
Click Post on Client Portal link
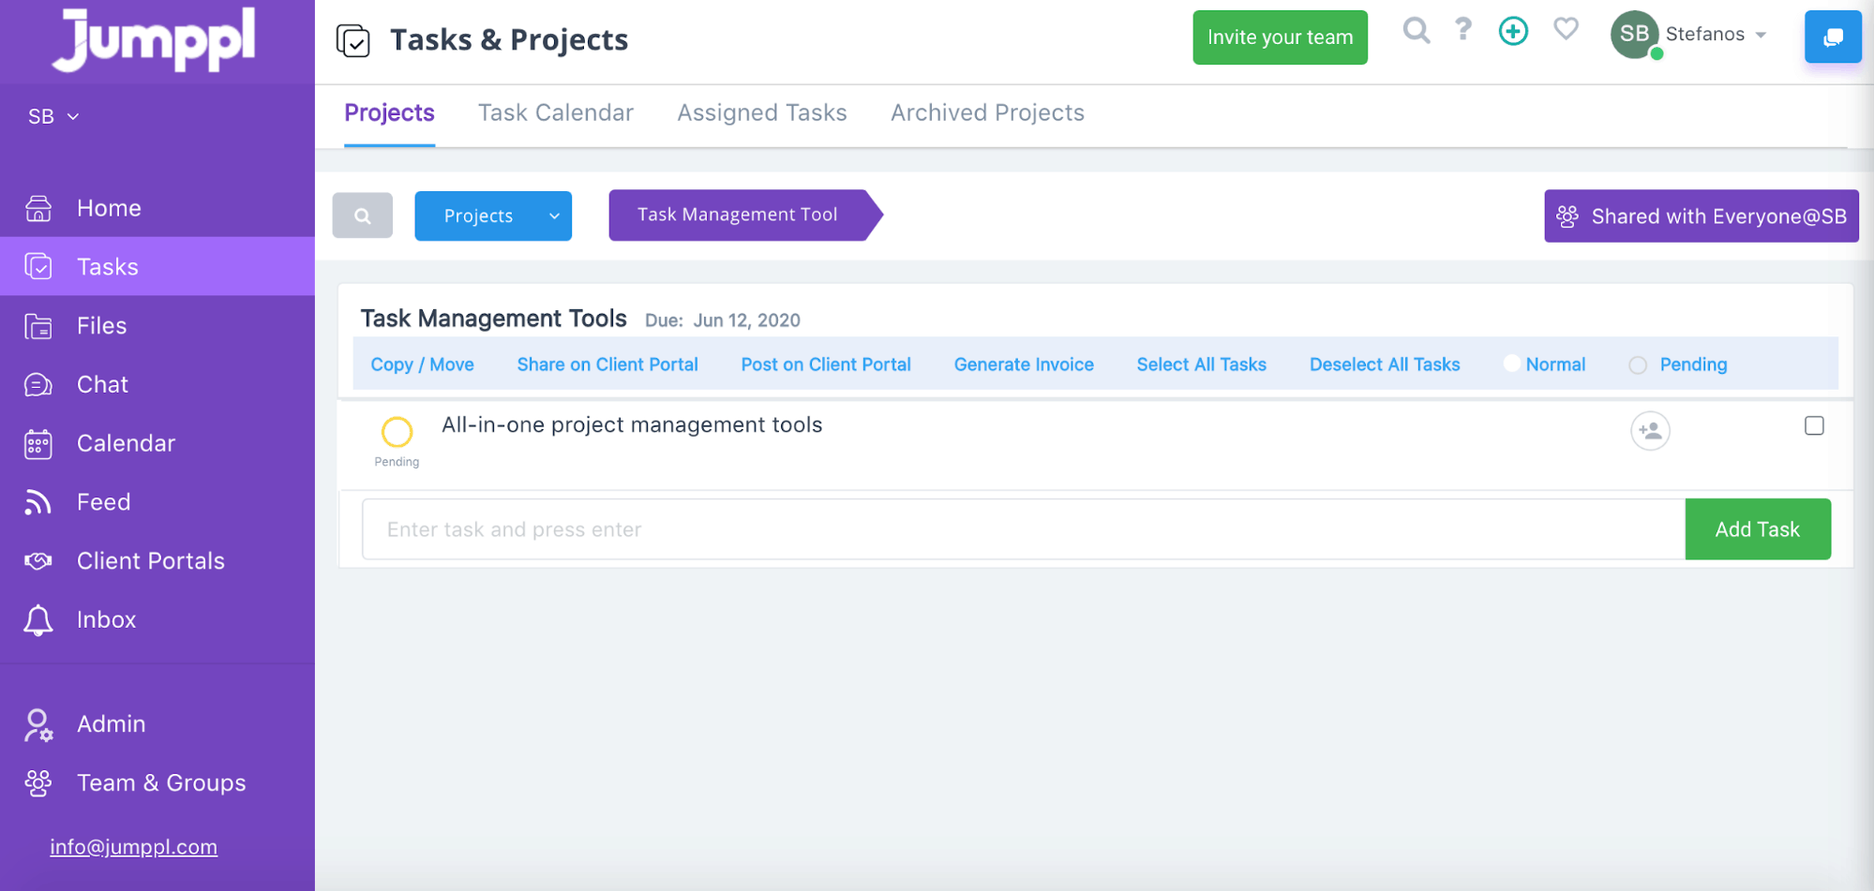click(x=826, y=364)
